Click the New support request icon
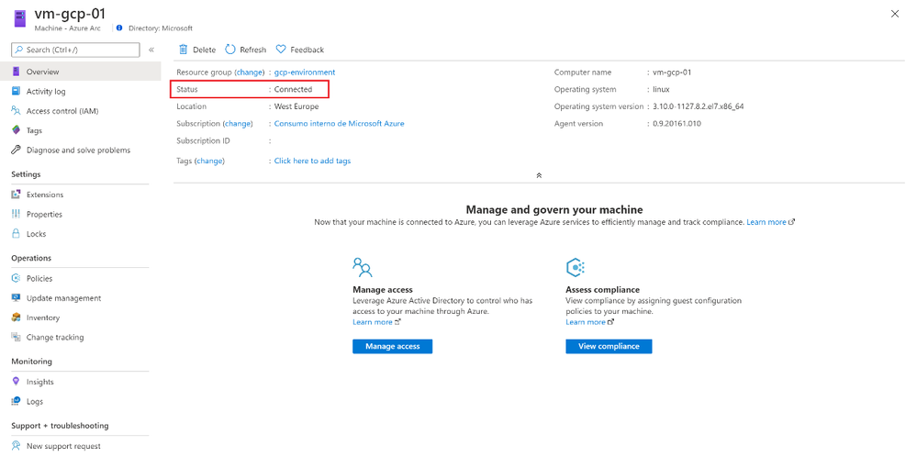This screenshot has height=468, width=917. click(16, 446)
